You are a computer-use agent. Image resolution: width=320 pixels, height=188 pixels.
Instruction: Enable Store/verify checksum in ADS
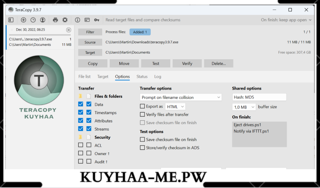pos(142,148)
